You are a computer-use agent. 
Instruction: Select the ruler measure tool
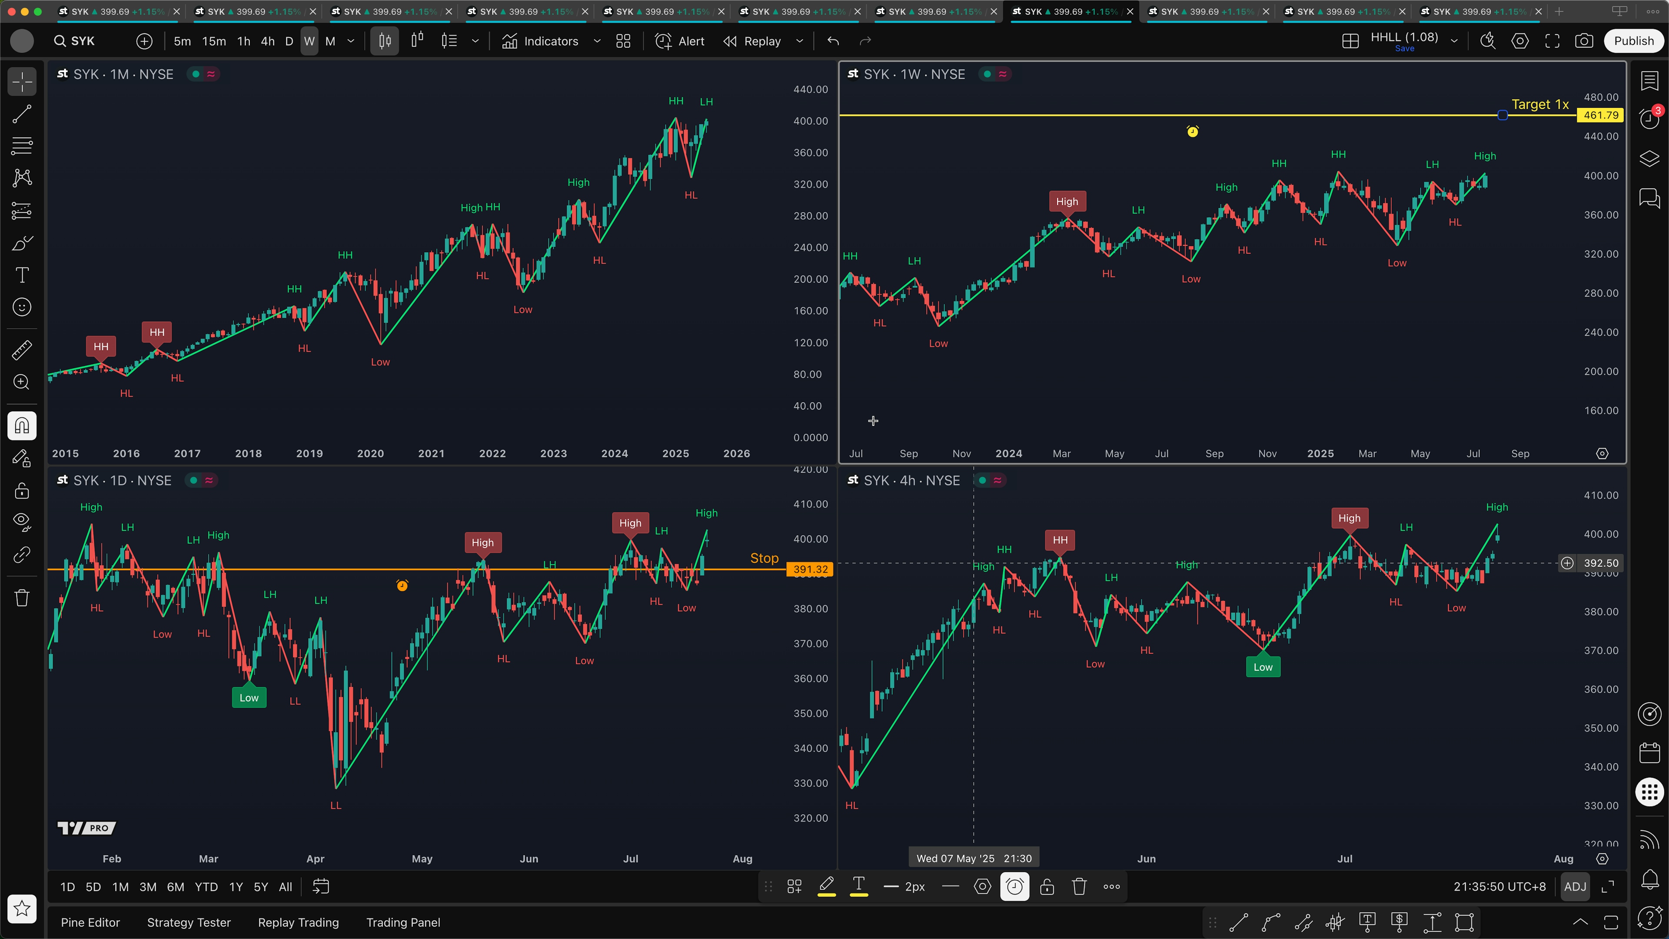(x=22, y=350)
